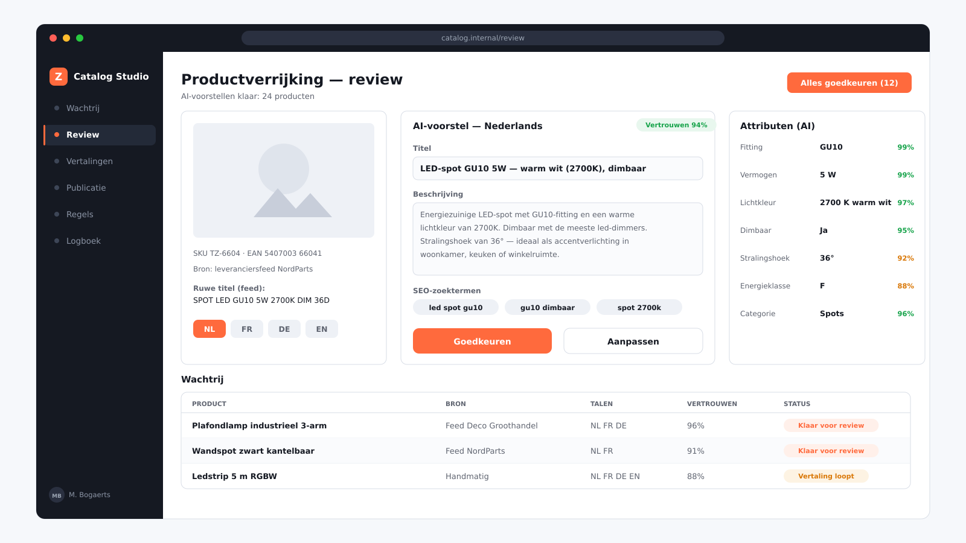Screen dimensions: 966x543
Task: Open Wandspot zwart kantelbaar row
Action: coord(546,451)
